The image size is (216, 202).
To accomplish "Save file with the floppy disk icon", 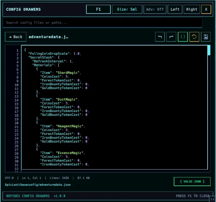I will click(x=206, y=37).
